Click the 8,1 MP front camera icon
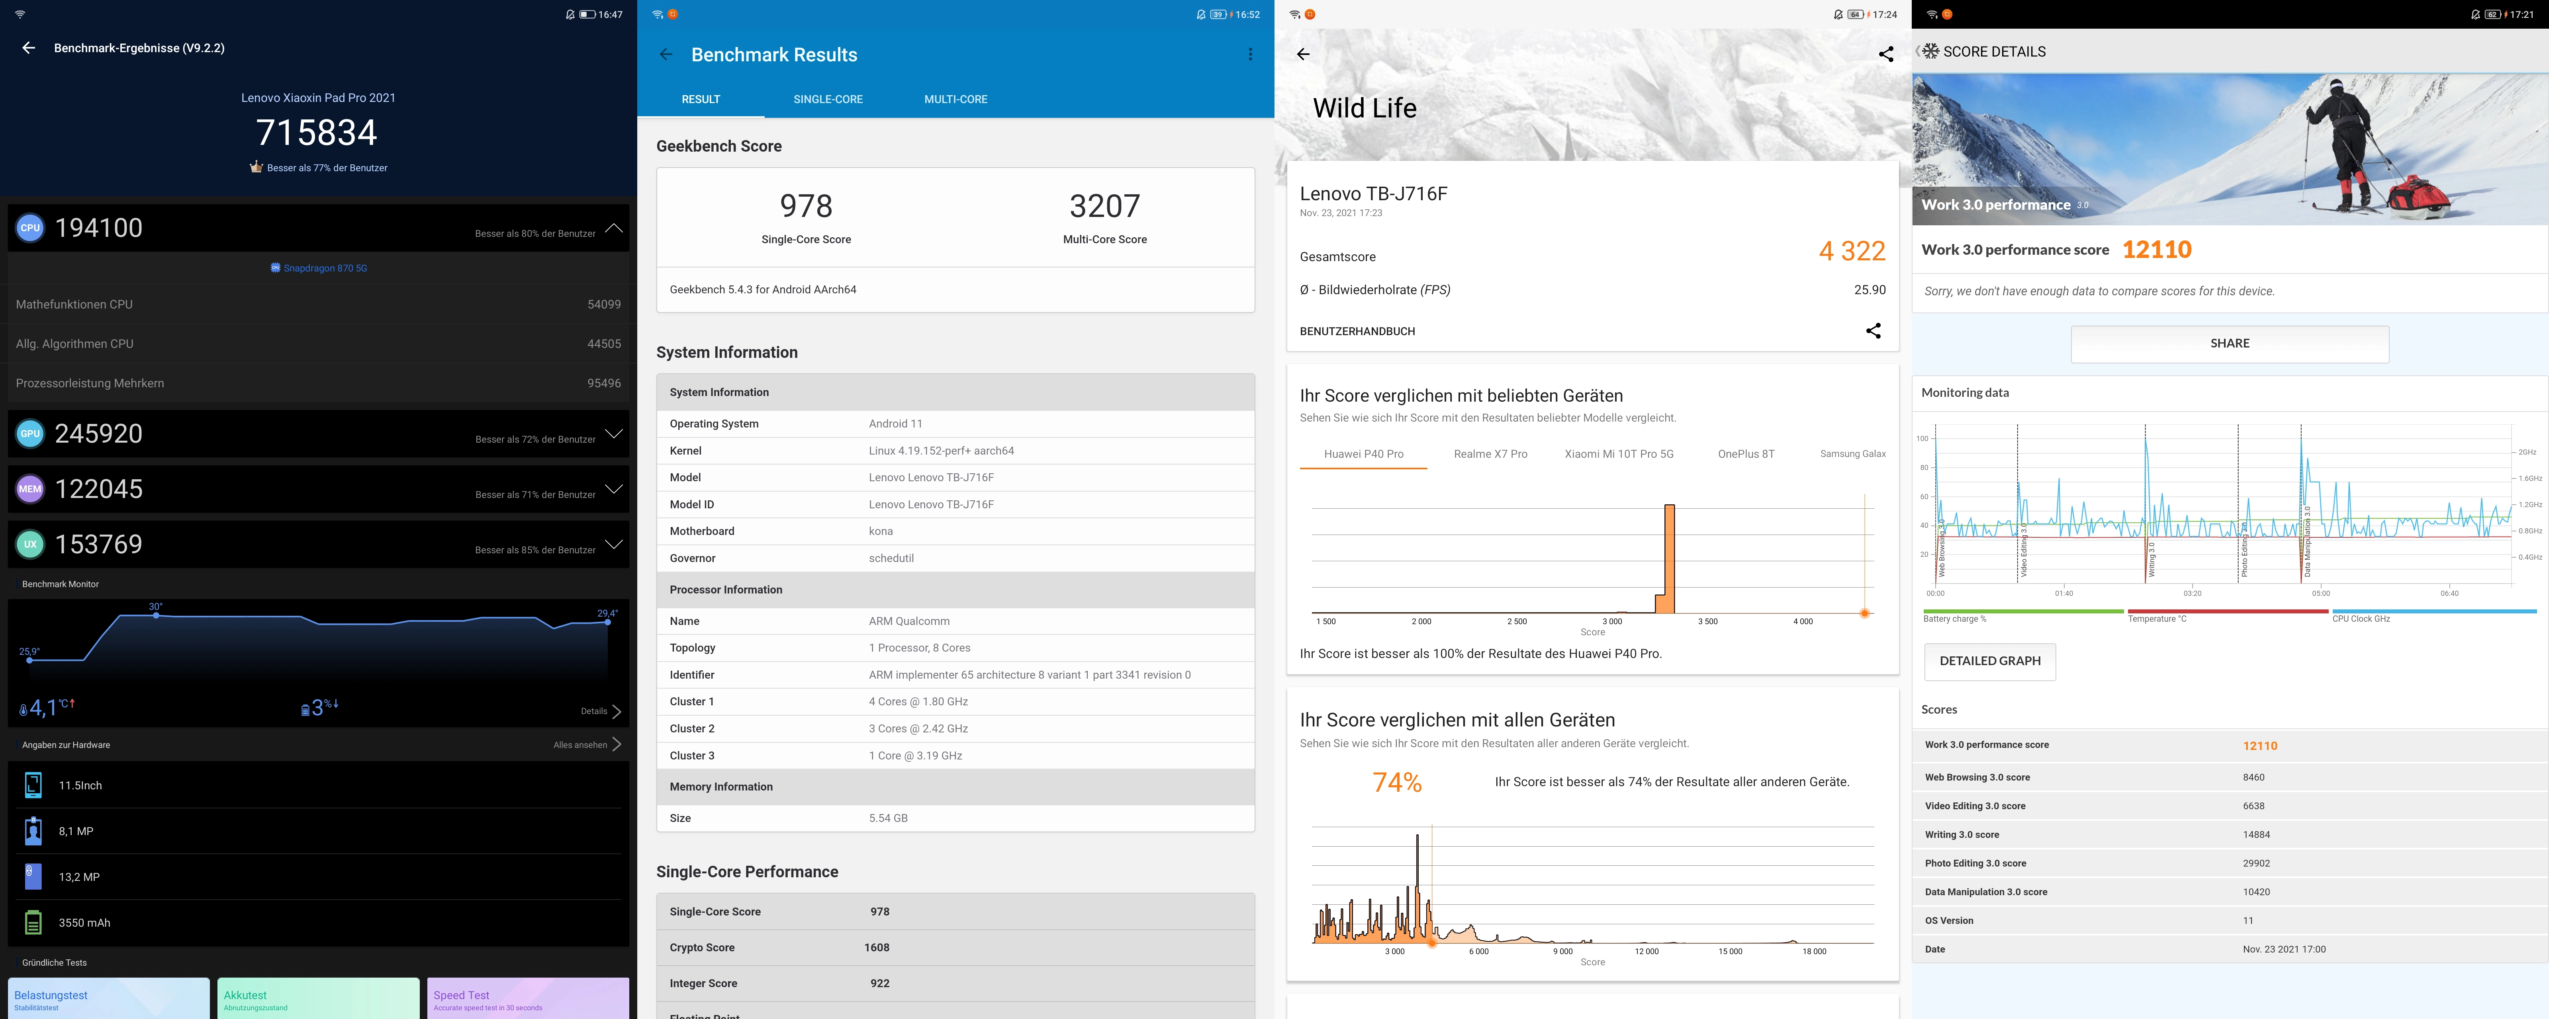 click(x=33, y=831)
